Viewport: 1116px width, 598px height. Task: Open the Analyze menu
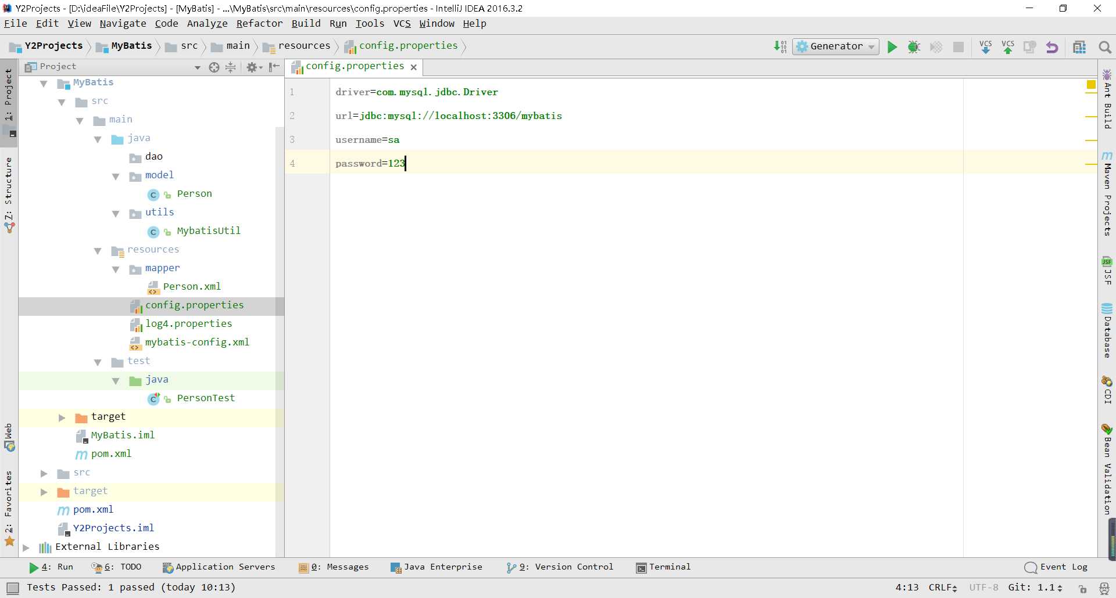click(x=207, y=24)
